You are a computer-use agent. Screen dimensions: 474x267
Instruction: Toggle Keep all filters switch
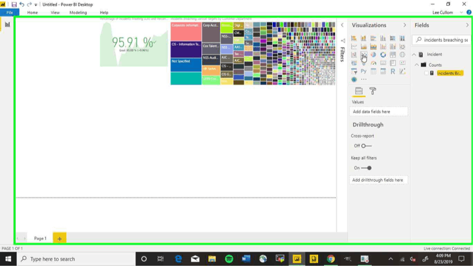pyautogui.click(x=366, y=168)
